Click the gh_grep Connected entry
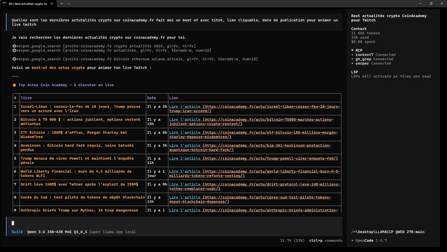This screenshot has height=252, width=447. [372, 59]
